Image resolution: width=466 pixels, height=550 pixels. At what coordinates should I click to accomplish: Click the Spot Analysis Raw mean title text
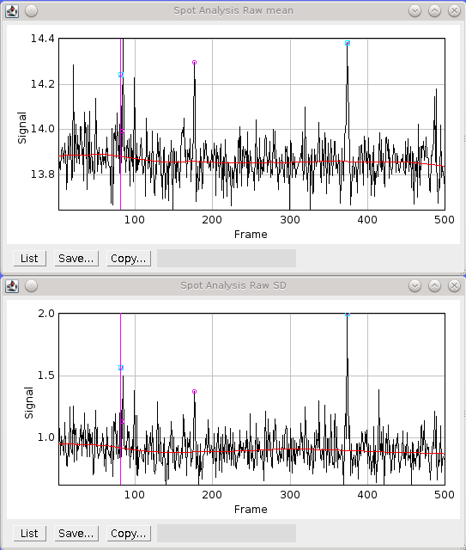coord(233,11)
